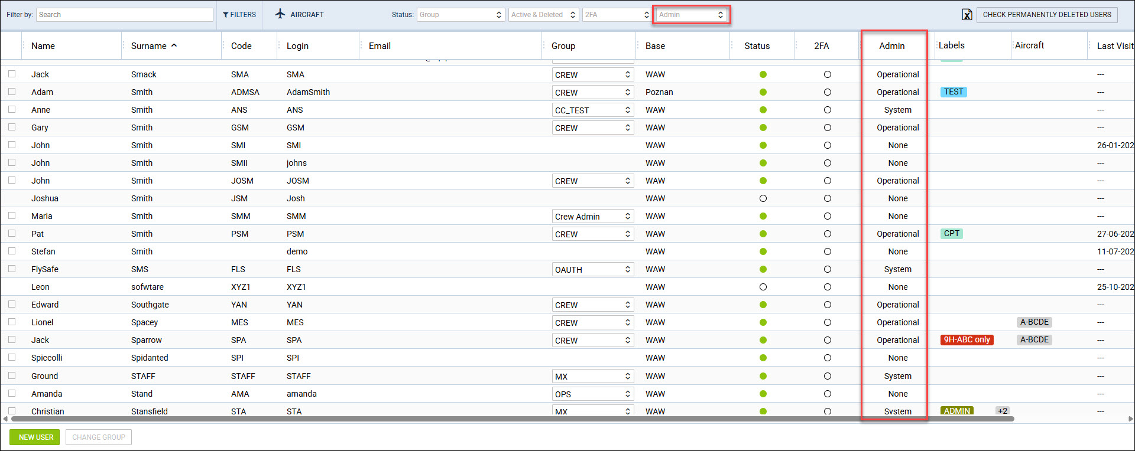Viewport: 1135px width, 451px height.
Task: Click the filter funnel icon
Action: 226,15
